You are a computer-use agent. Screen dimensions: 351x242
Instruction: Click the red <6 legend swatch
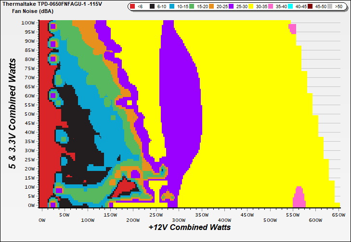[132, 7]
